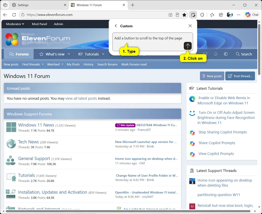Open Copilot Chat button
Viewport: 262px width, 214px height.
[x=252, y=15]
